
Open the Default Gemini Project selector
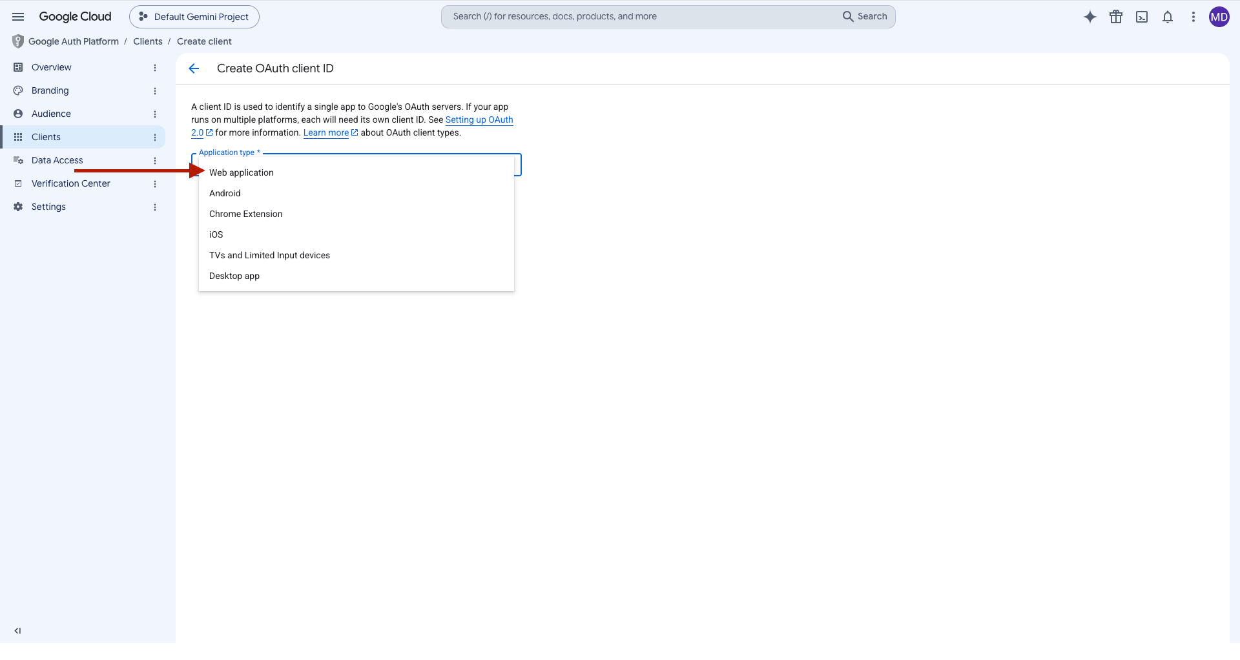coord(194,17)
